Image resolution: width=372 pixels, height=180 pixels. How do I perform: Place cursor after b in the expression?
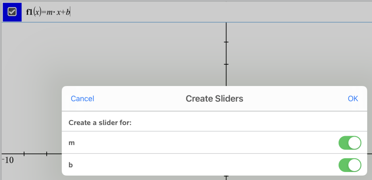pos(70,12)
